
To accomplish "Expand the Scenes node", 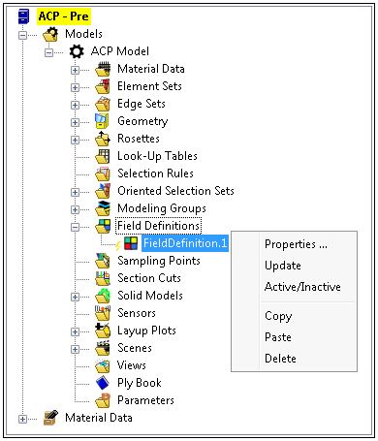I will (76, 349).
